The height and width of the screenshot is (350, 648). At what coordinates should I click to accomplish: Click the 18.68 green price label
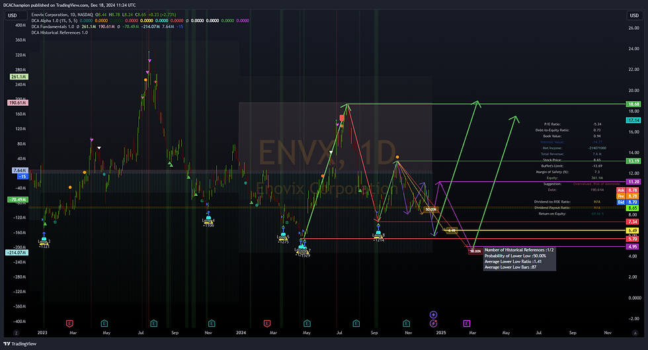pyautogui.click(x=633, y=105)
